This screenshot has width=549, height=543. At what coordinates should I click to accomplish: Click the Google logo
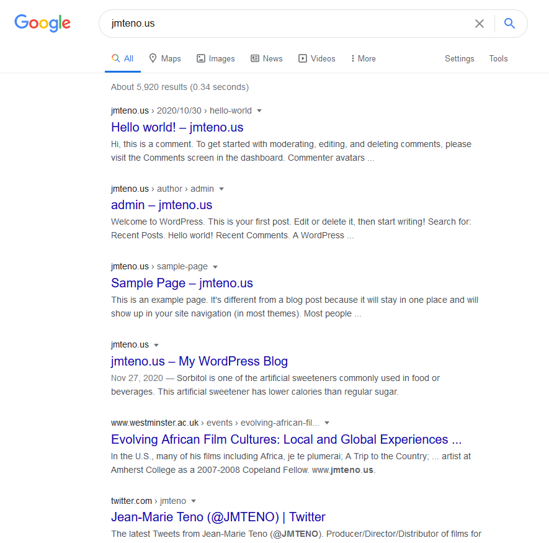click(x=42, y=23)
